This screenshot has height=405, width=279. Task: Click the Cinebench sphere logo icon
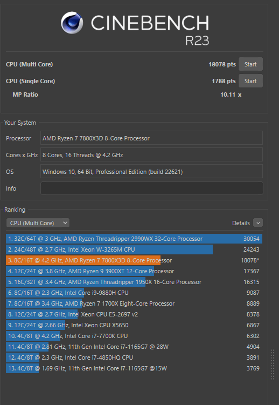tap(72, 23)
